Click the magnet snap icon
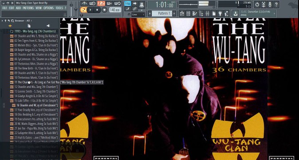Viewport: 299px width, 160px height. point(129,15)
